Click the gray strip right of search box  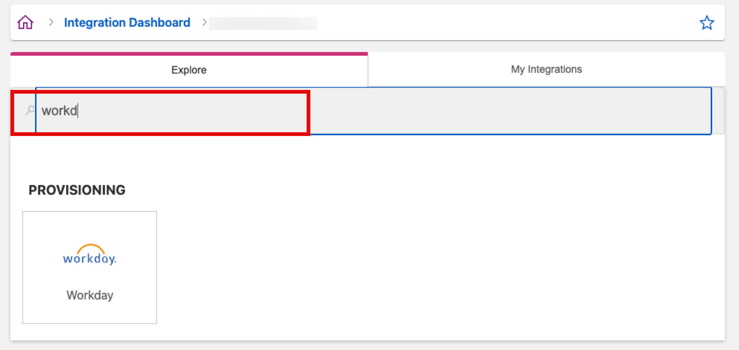(718, 111)
